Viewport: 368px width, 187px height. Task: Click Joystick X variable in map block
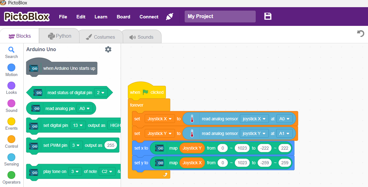192,163
